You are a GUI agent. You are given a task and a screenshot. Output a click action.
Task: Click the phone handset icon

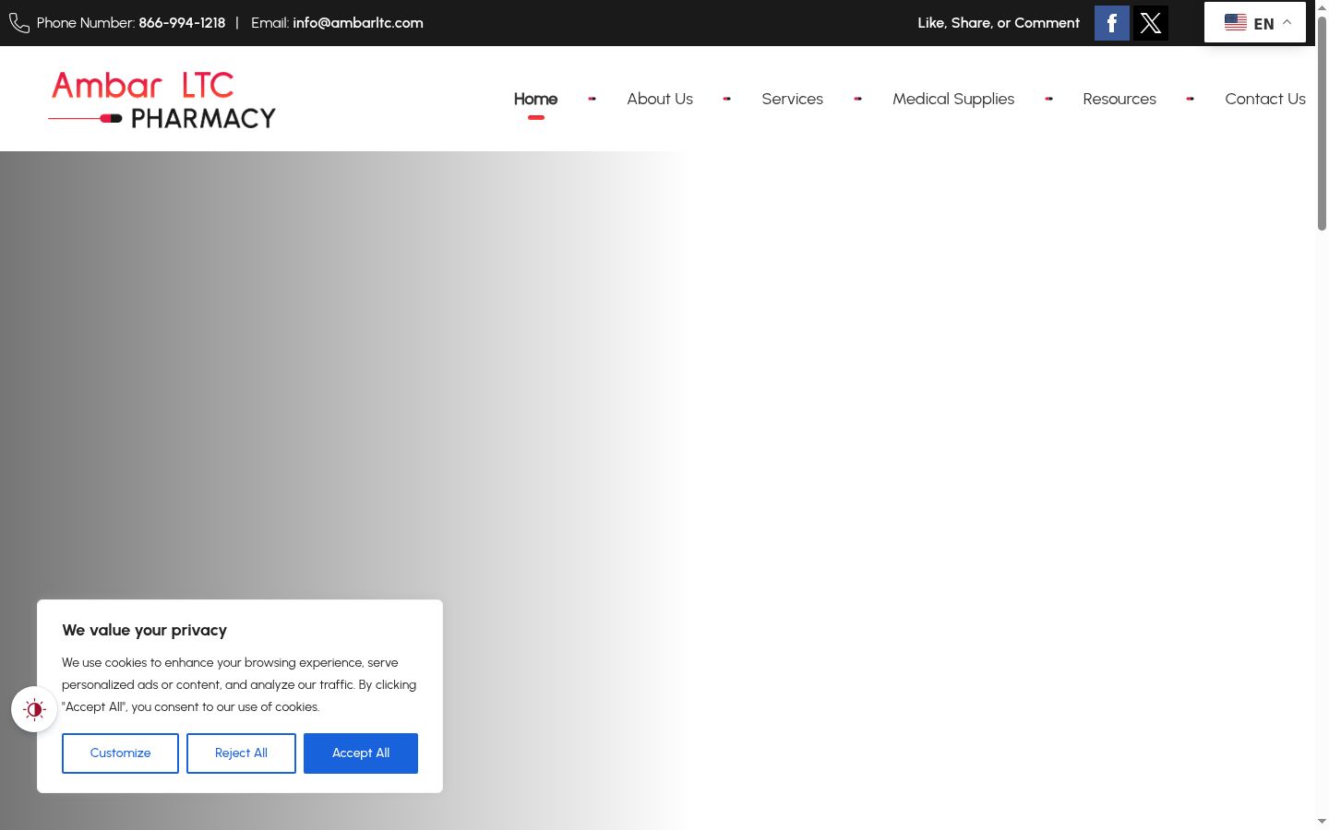19,23
